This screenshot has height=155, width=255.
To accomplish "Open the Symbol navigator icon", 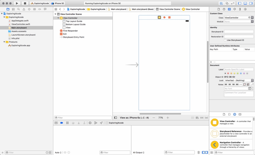I will pos(13,9).
